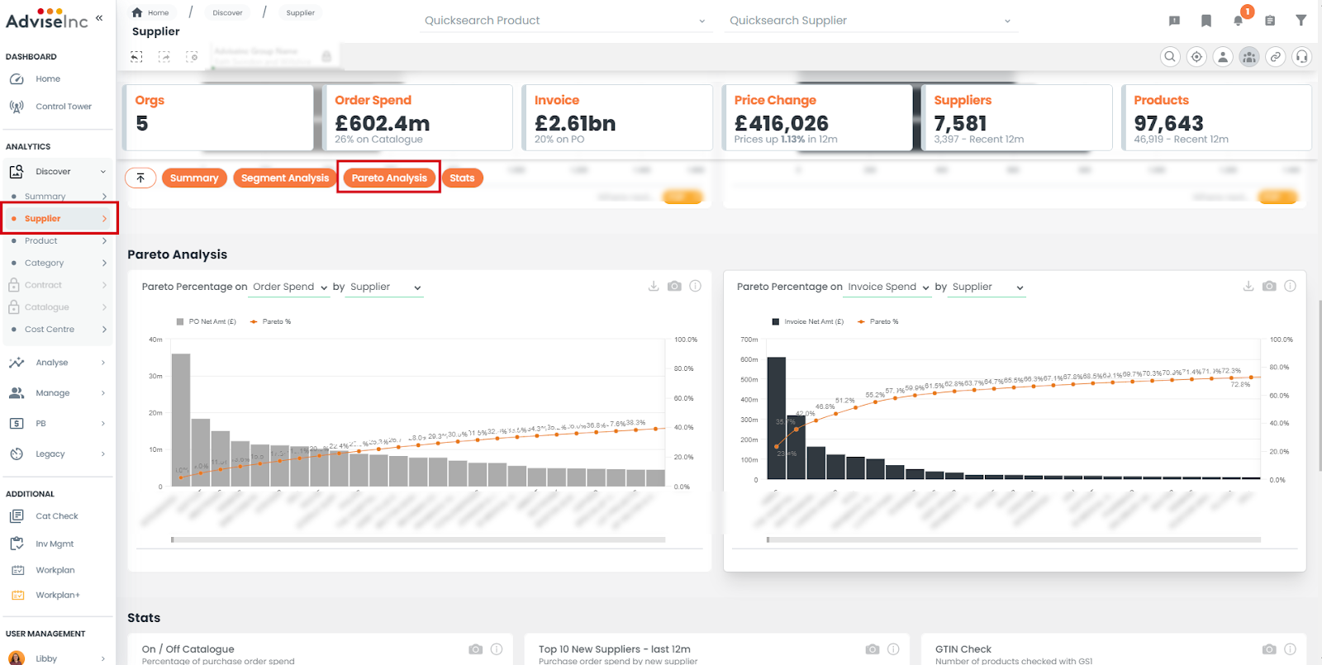Select the Segment Analysis tab
Viewport: 1322px width, 665px height.
tap(285, 178)
